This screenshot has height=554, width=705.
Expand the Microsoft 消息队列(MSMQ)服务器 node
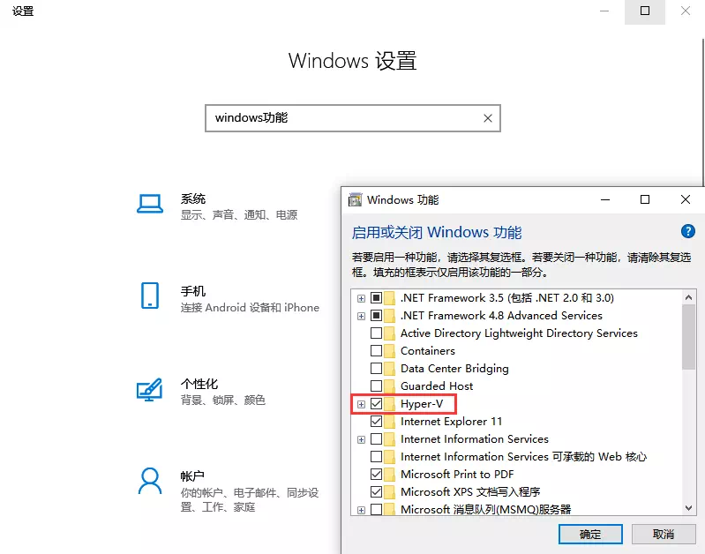pos(361,510)
